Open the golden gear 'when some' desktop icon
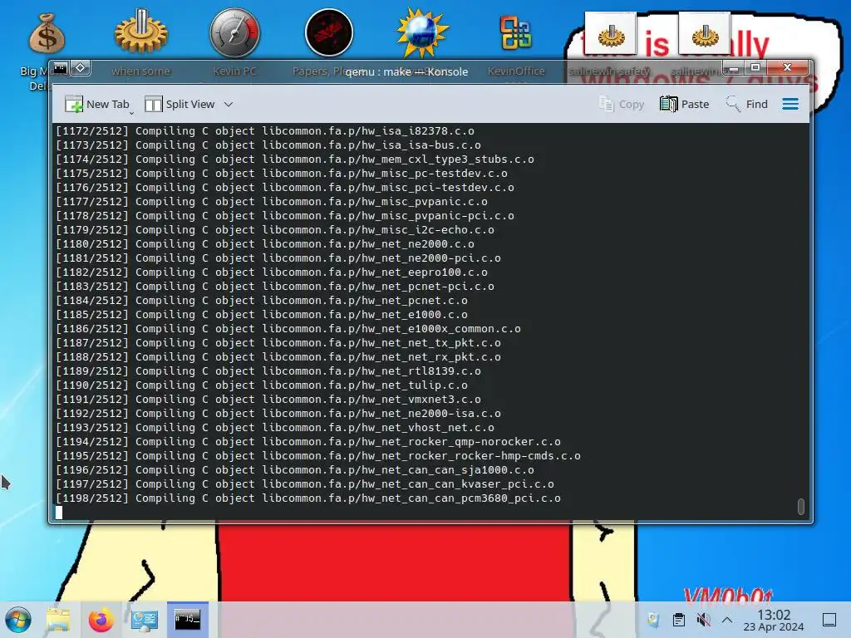The width and height of the screenshot is (851, 638). (x=141, y=32)
